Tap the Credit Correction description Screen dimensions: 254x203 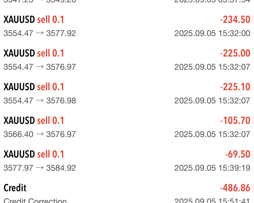point(35,201)
